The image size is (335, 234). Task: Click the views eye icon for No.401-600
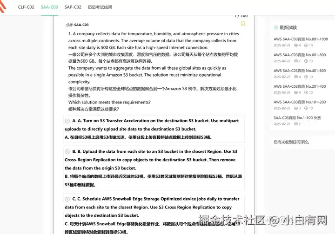[296, 77]
